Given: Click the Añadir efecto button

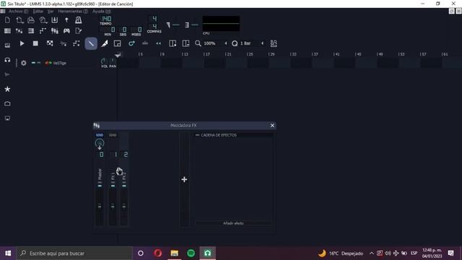Looking at the screenshot, I should (233, 223).
